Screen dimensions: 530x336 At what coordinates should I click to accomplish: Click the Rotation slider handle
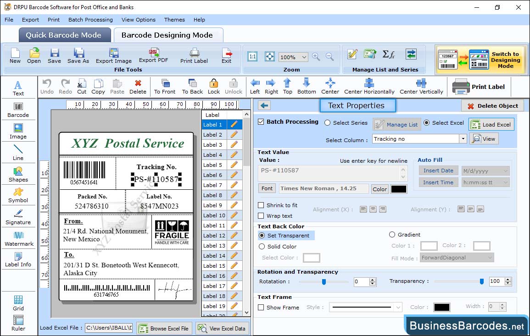(324, 281)
